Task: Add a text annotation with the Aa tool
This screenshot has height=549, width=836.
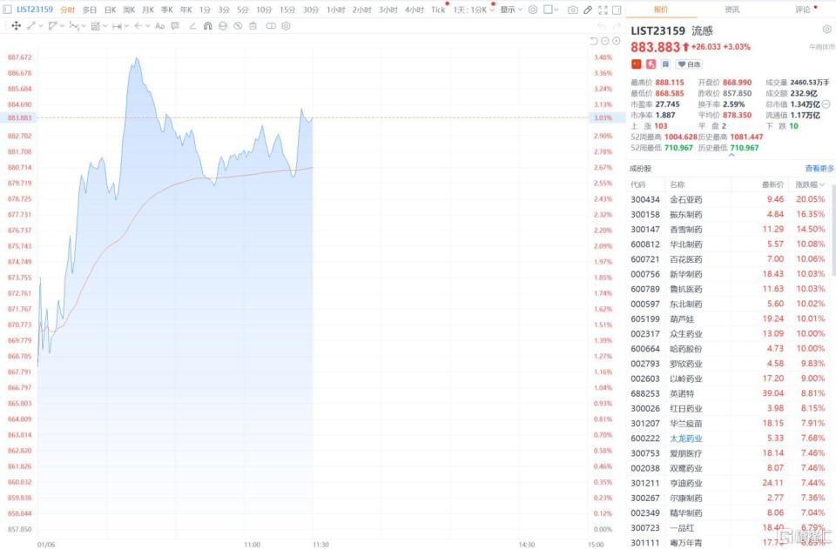Action: point(159,25)
